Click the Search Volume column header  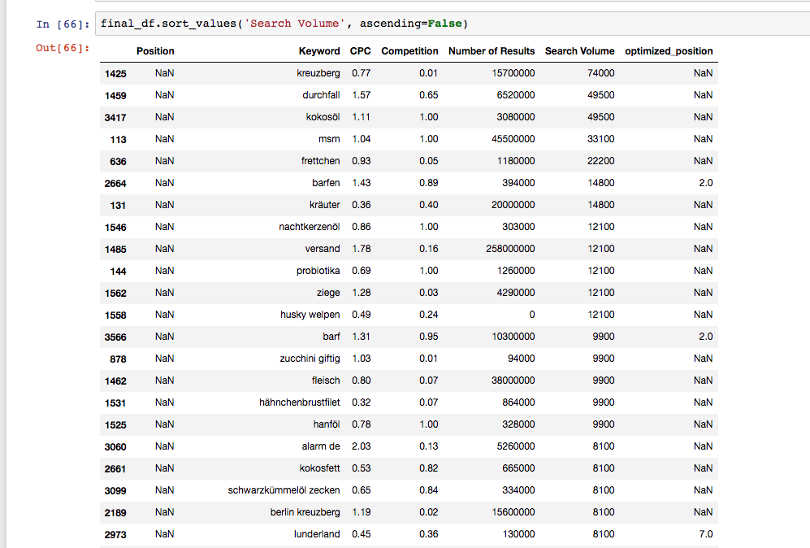(x=579, y=51)
